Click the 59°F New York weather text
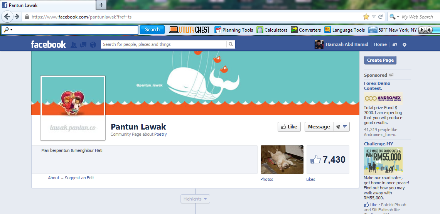The height and width of the screenshot is (214, 440). click(398, 30)
